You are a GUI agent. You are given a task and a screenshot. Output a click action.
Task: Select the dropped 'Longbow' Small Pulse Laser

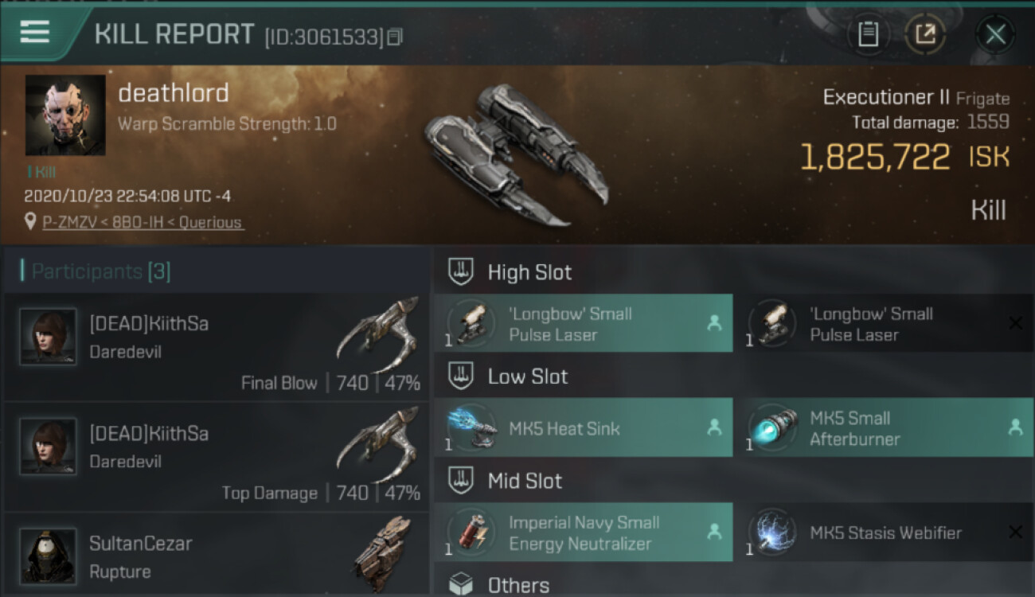tap(583, 324)
